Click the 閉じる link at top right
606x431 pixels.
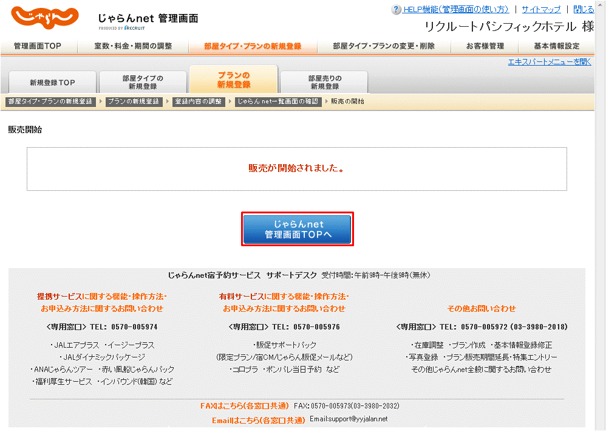click(584, 9)
